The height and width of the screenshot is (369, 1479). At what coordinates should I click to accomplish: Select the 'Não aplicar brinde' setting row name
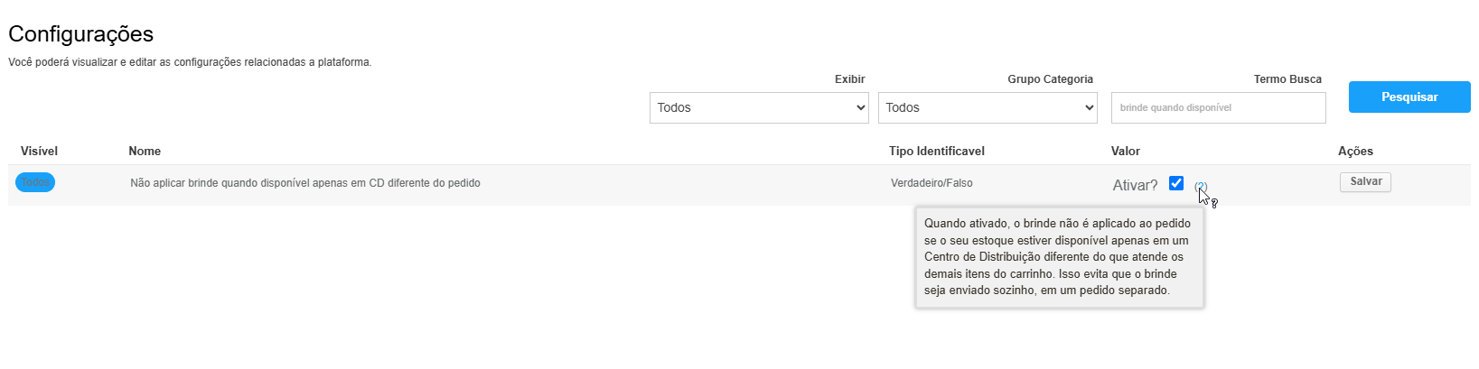point(305,183)
